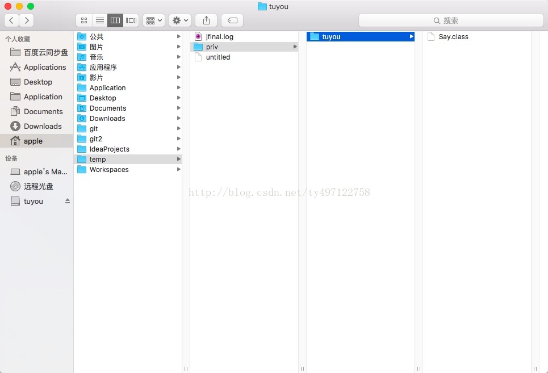Expand the IdeaProjects folder arrow
The width and height of the screenshot is (548, 373).
point(178,149)
